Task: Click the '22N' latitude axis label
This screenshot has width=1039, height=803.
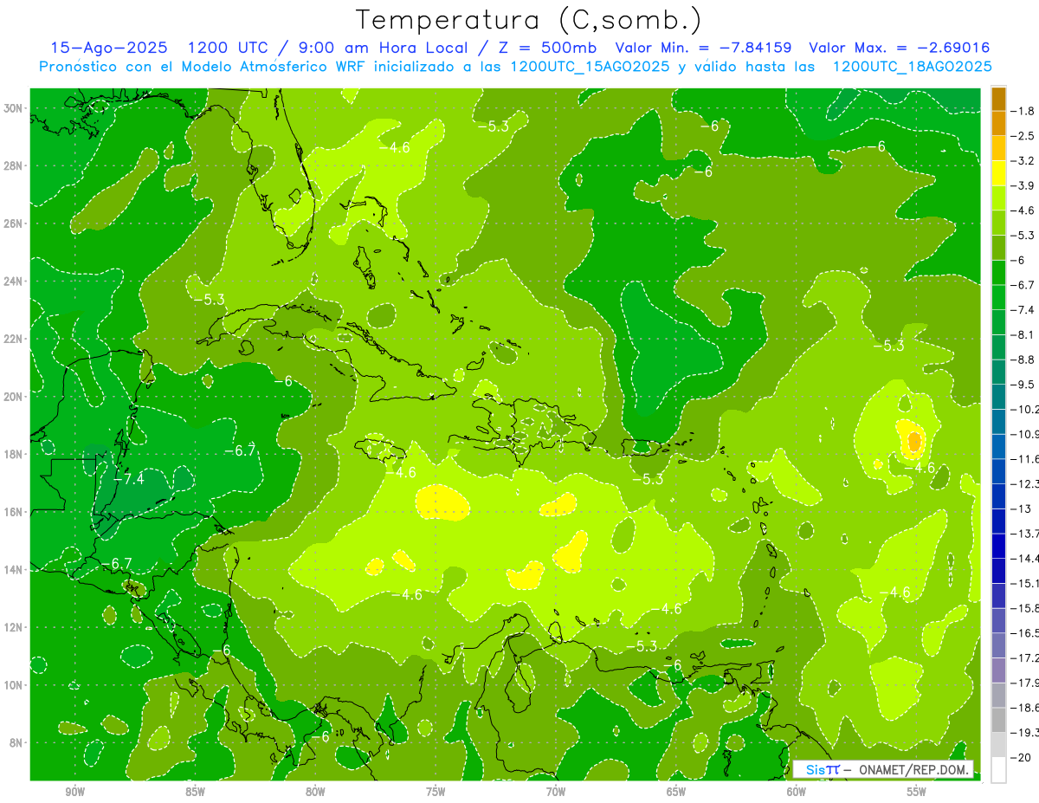Action: (x=14, y=339)
